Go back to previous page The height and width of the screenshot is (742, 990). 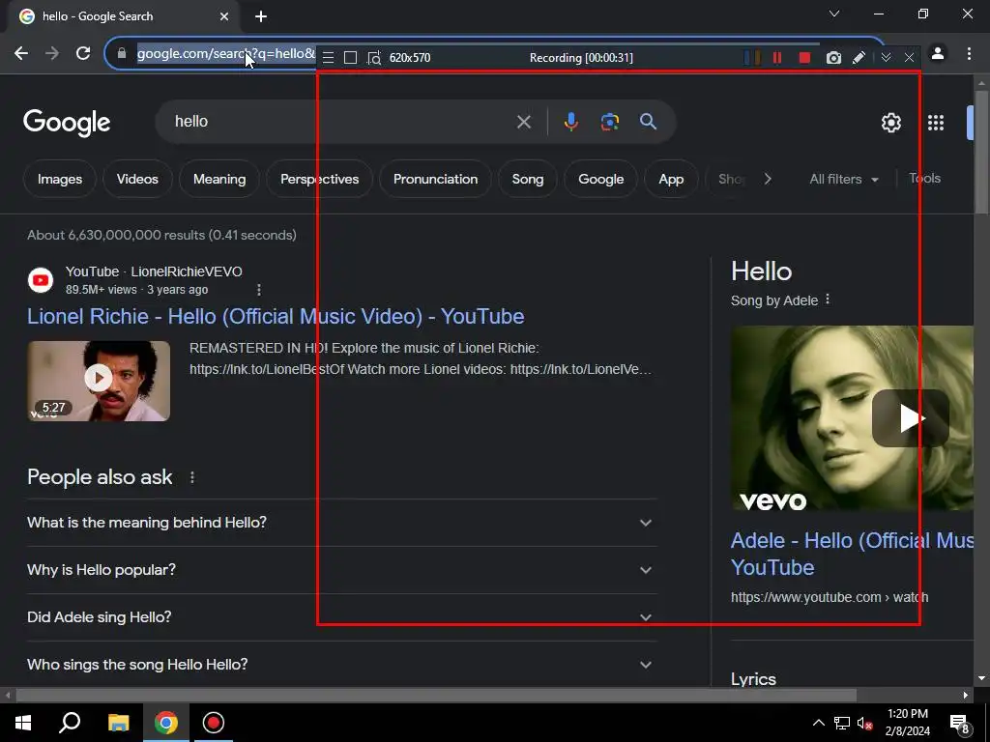(21, 54)
